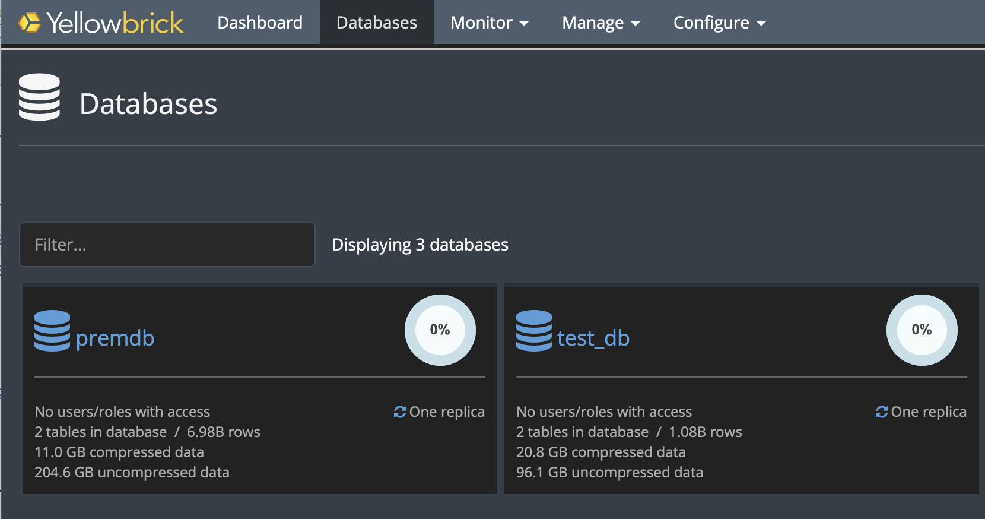This screenshot has height=519, width=985.
Task: Select the Databases navigation tab
Action: (x=377, y=23)
